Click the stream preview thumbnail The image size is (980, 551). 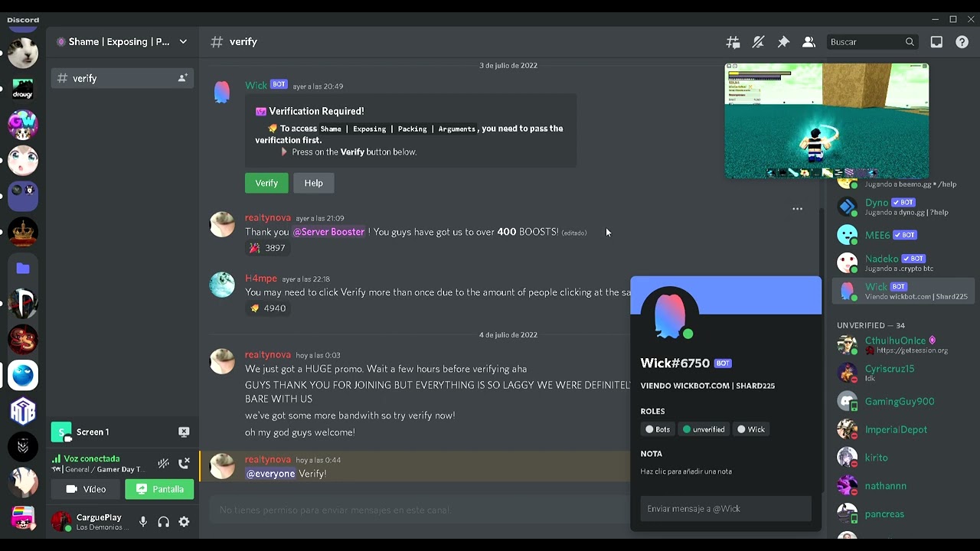827,121
